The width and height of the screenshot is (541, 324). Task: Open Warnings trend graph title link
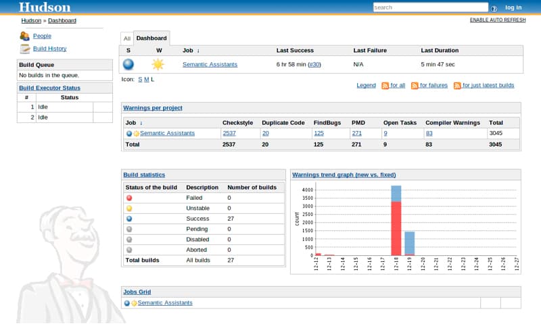[x=344, y=175]
